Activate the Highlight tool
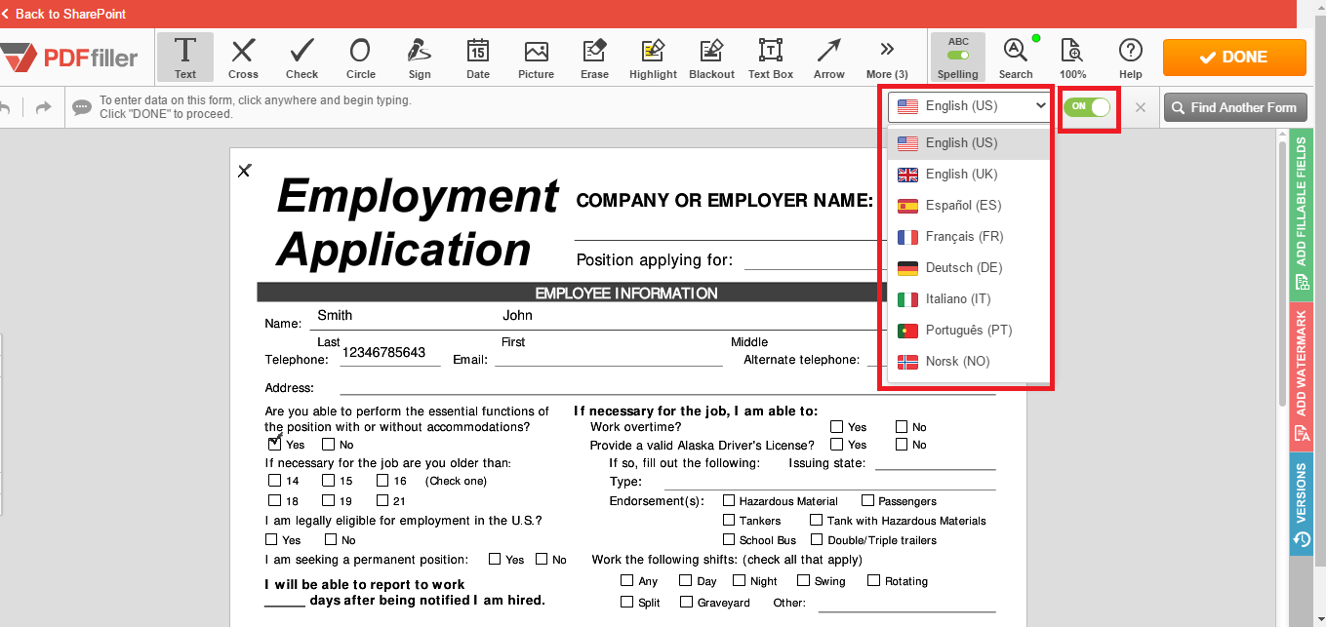This screenshot has width=1326, height=627. coord(653,58)
